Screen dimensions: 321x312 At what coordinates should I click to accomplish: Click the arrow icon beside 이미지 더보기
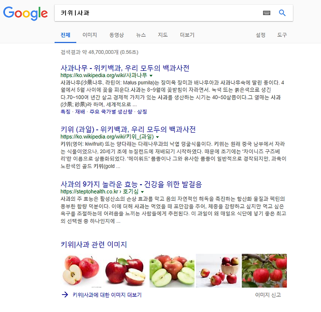coord(65,295)
